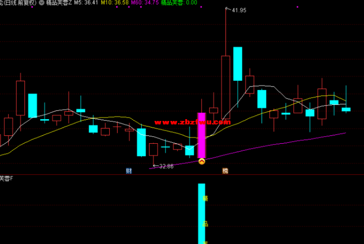Click the 日线.前复权 period label
Screen dimensions: 364x244
tap(19, 3)
